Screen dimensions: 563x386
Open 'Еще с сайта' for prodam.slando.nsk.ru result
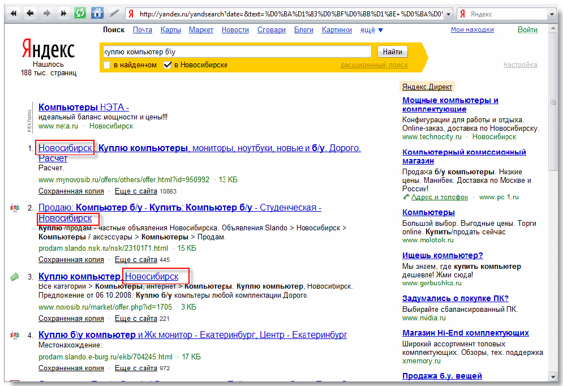click(136, 260)
